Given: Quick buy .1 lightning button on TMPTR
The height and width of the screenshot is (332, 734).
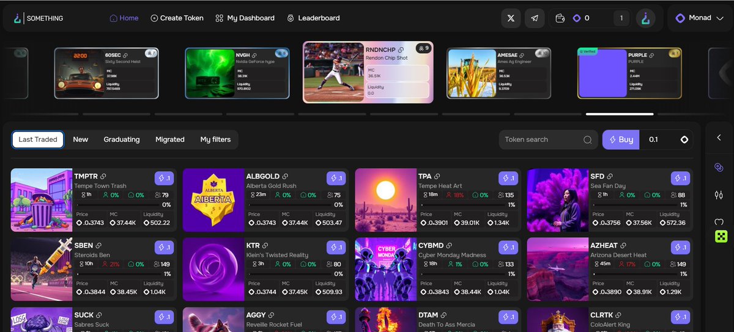Looking at the screenshot, I should 164,178.
